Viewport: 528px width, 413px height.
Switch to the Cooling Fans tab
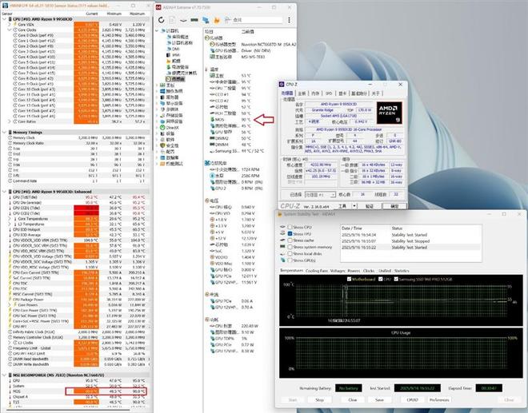click(x=315, y=271)
